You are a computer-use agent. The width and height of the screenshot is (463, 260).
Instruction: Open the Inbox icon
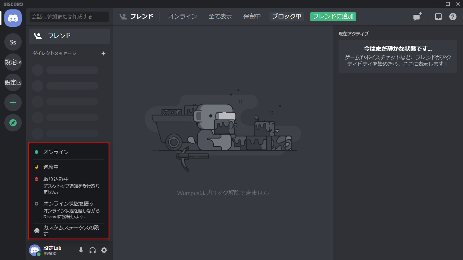pos(438,17)
